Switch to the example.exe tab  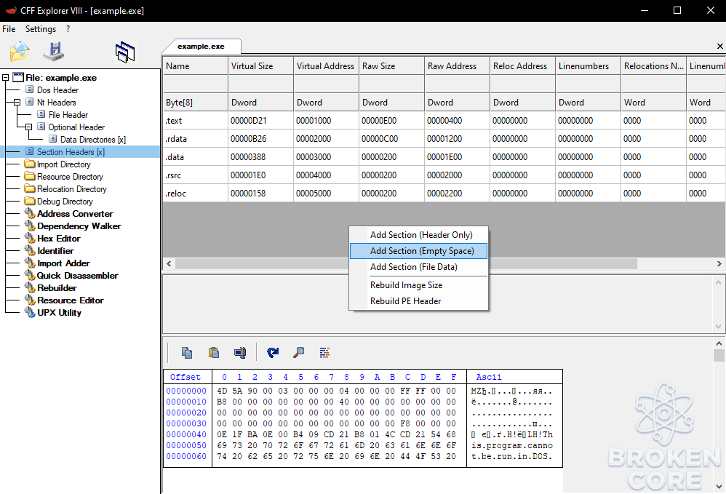point(201,47)
